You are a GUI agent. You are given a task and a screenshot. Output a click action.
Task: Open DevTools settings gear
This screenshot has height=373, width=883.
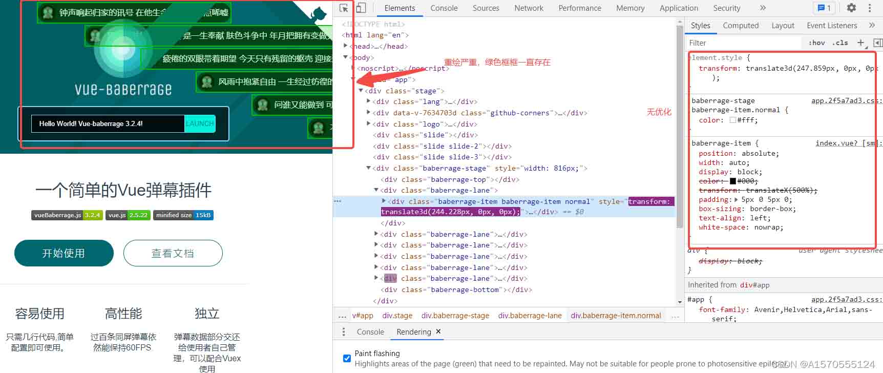click(x=851, y=8)
